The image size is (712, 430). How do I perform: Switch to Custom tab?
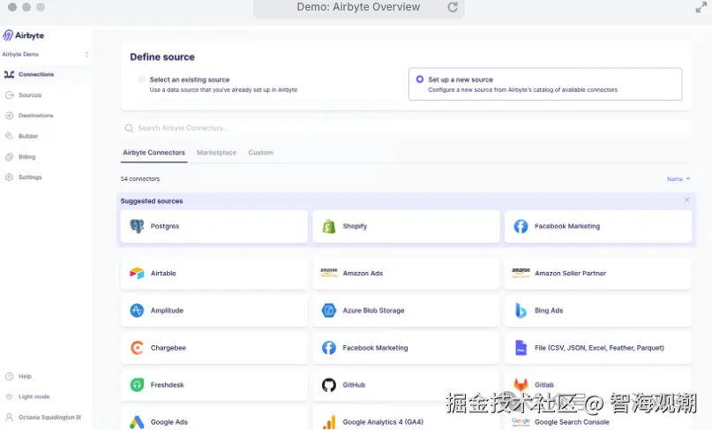(x=260, y=153)
